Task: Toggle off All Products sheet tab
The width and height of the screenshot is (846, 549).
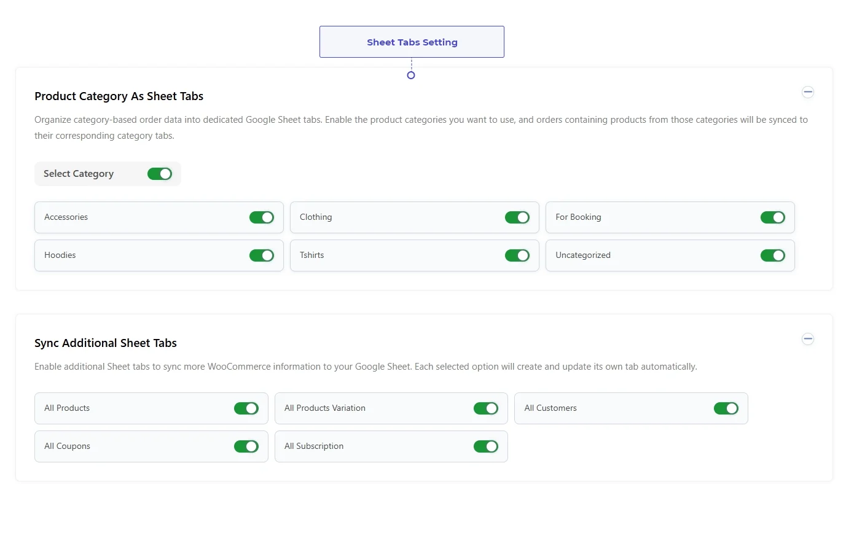Action: tap(246, 408)
